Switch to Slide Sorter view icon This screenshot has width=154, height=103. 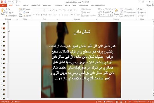pyautogui.click(x=121, y=102)
